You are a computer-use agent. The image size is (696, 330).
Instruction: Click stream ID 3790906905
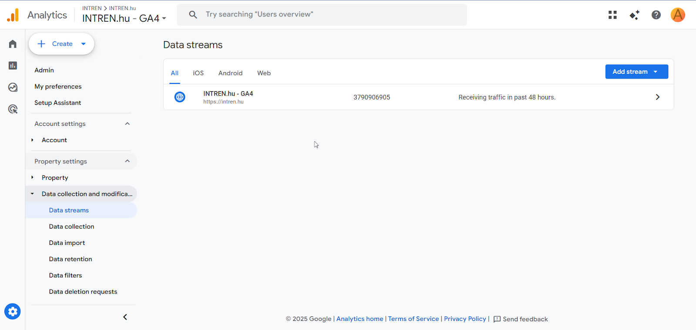tap(371, 97)
